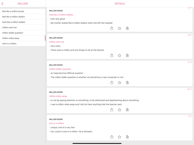Screen dimensions: 194x145
Task: Click the '- look very good' definition
Action: (x=57, y=19)
